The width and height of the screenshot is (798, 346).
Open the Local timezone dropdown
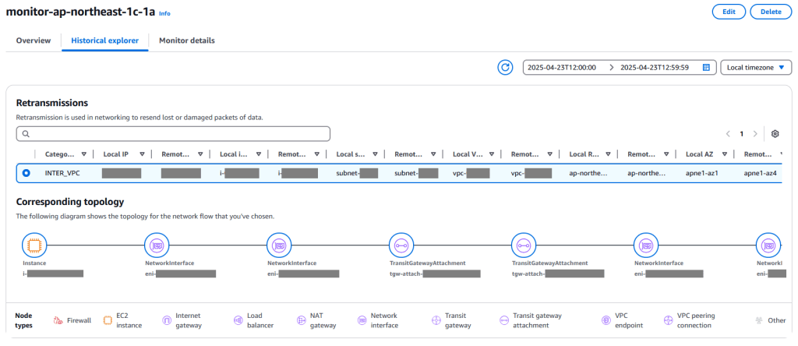coord(756,68)
